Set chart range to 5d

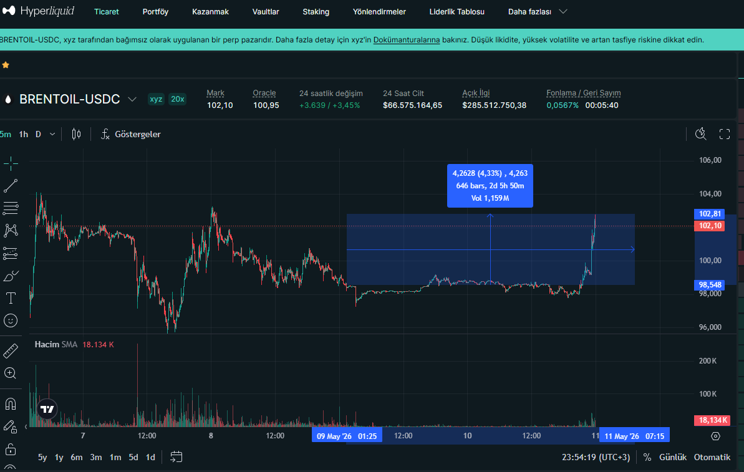pyautogui.click(x=133, y=457)
